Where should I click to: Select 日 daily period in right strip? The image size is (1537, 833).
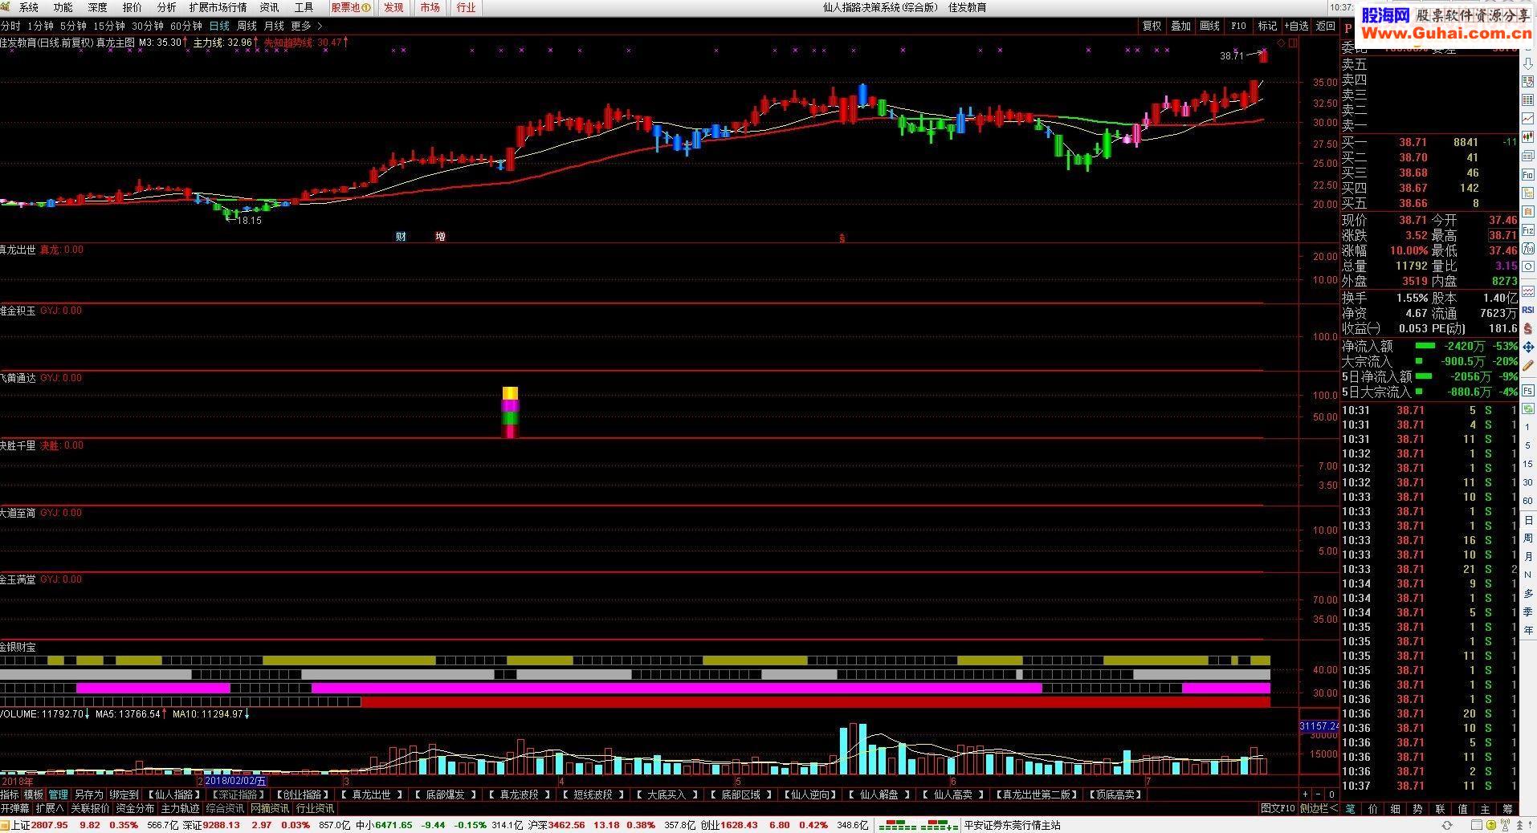[x=1528, y=520]
